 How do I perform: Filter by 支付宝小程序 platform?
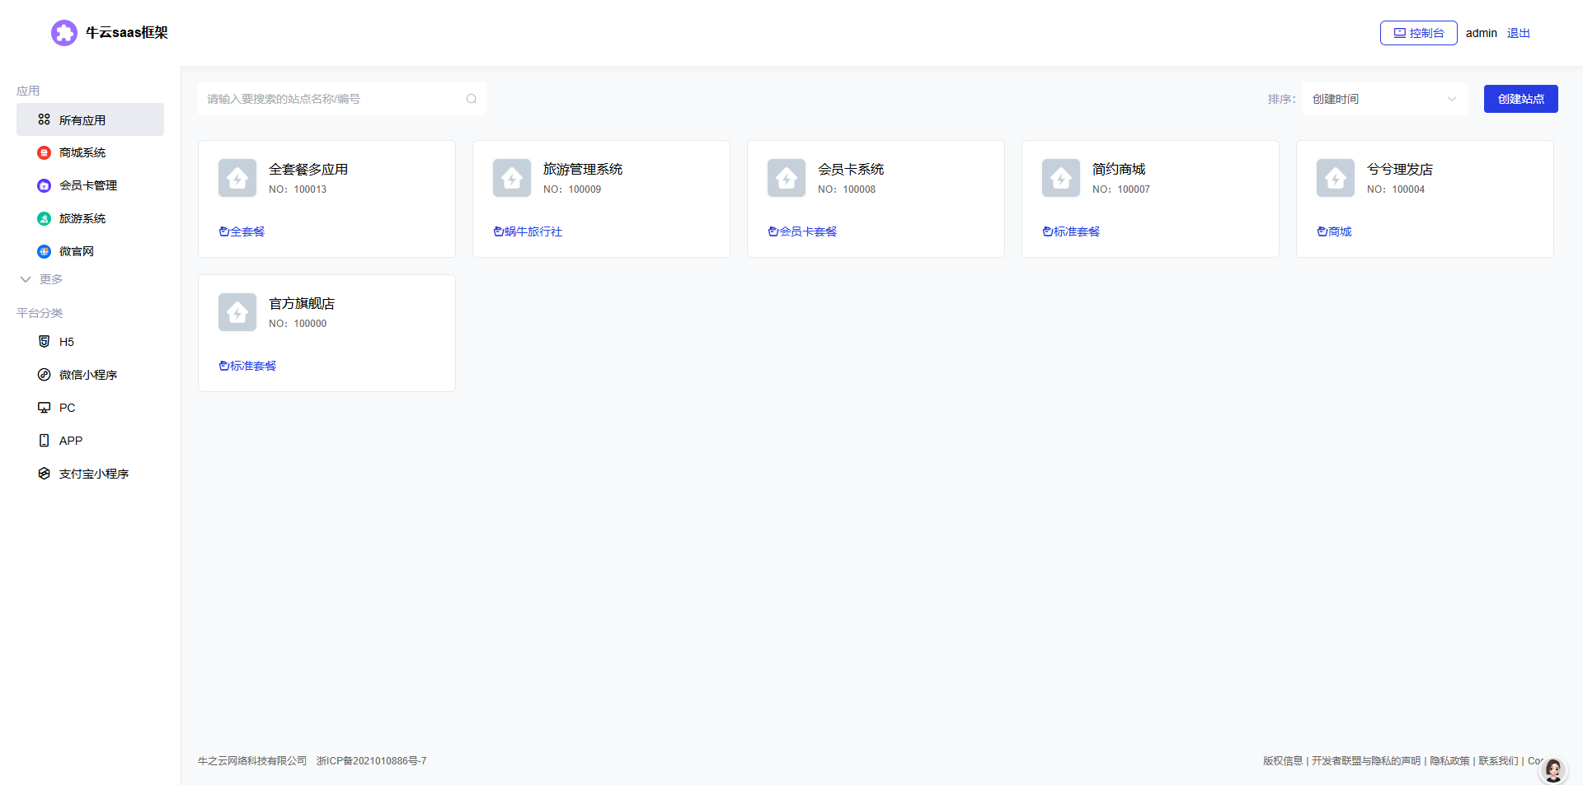(x=90, y=474)
